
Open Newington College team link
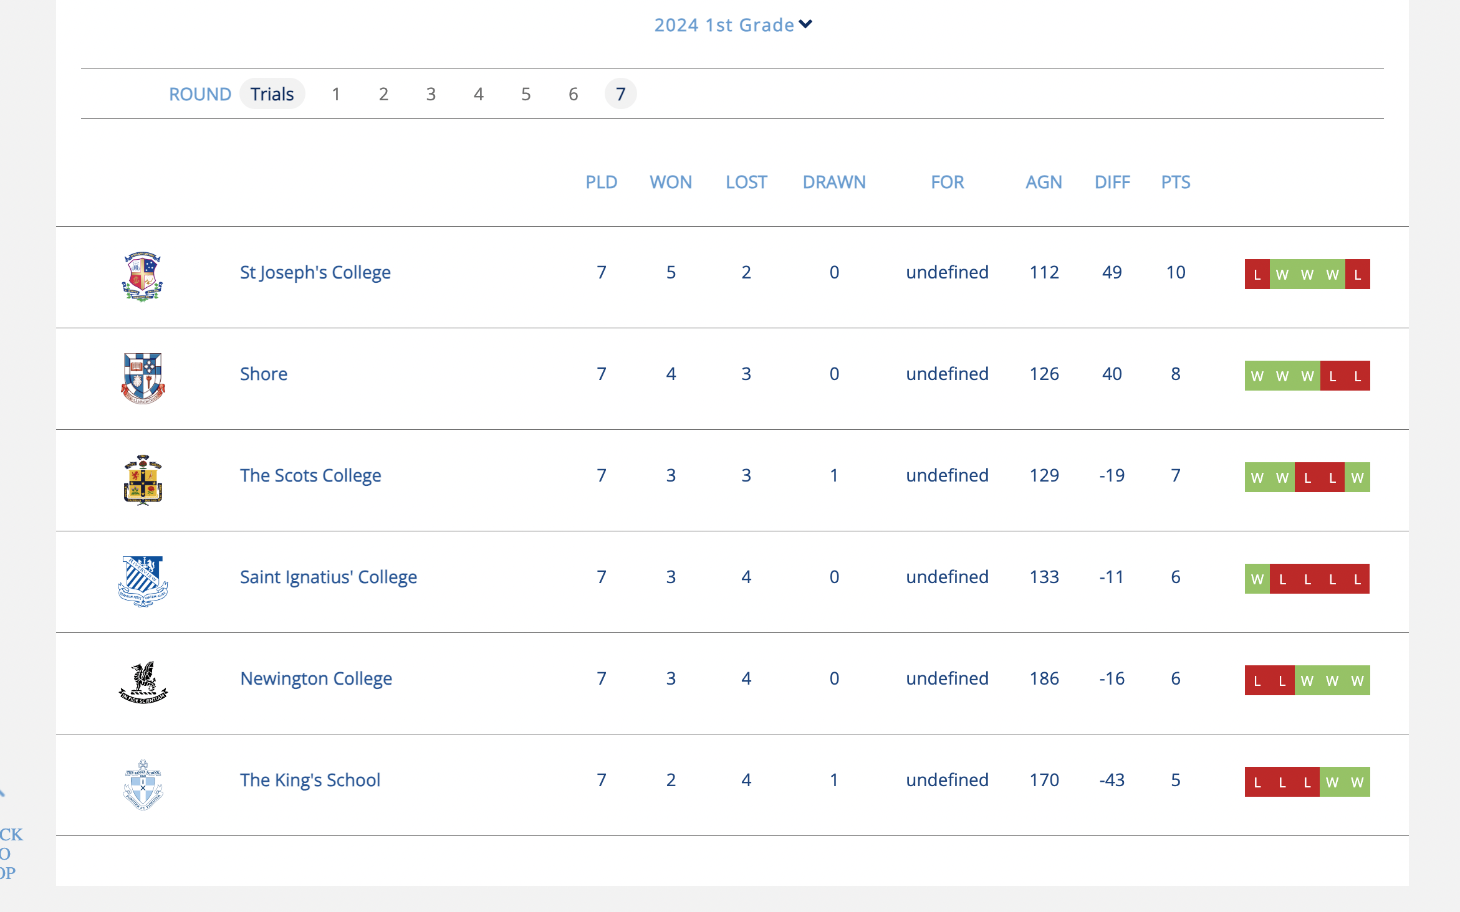point(316,678)
